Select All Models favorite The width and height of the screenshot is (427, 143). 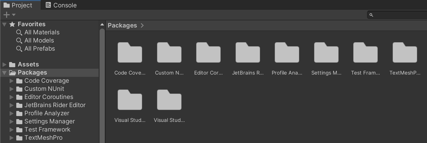pos(39,40)
